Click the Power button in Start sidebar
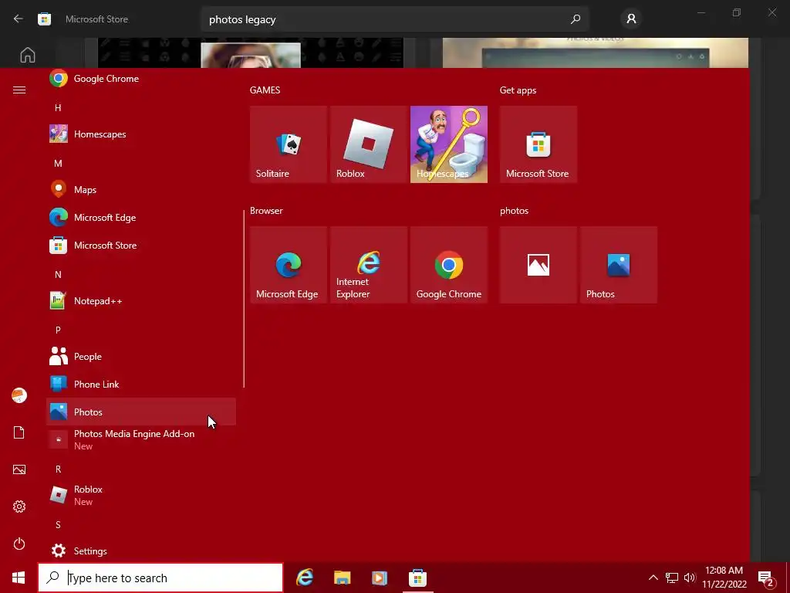 [19, 544]
